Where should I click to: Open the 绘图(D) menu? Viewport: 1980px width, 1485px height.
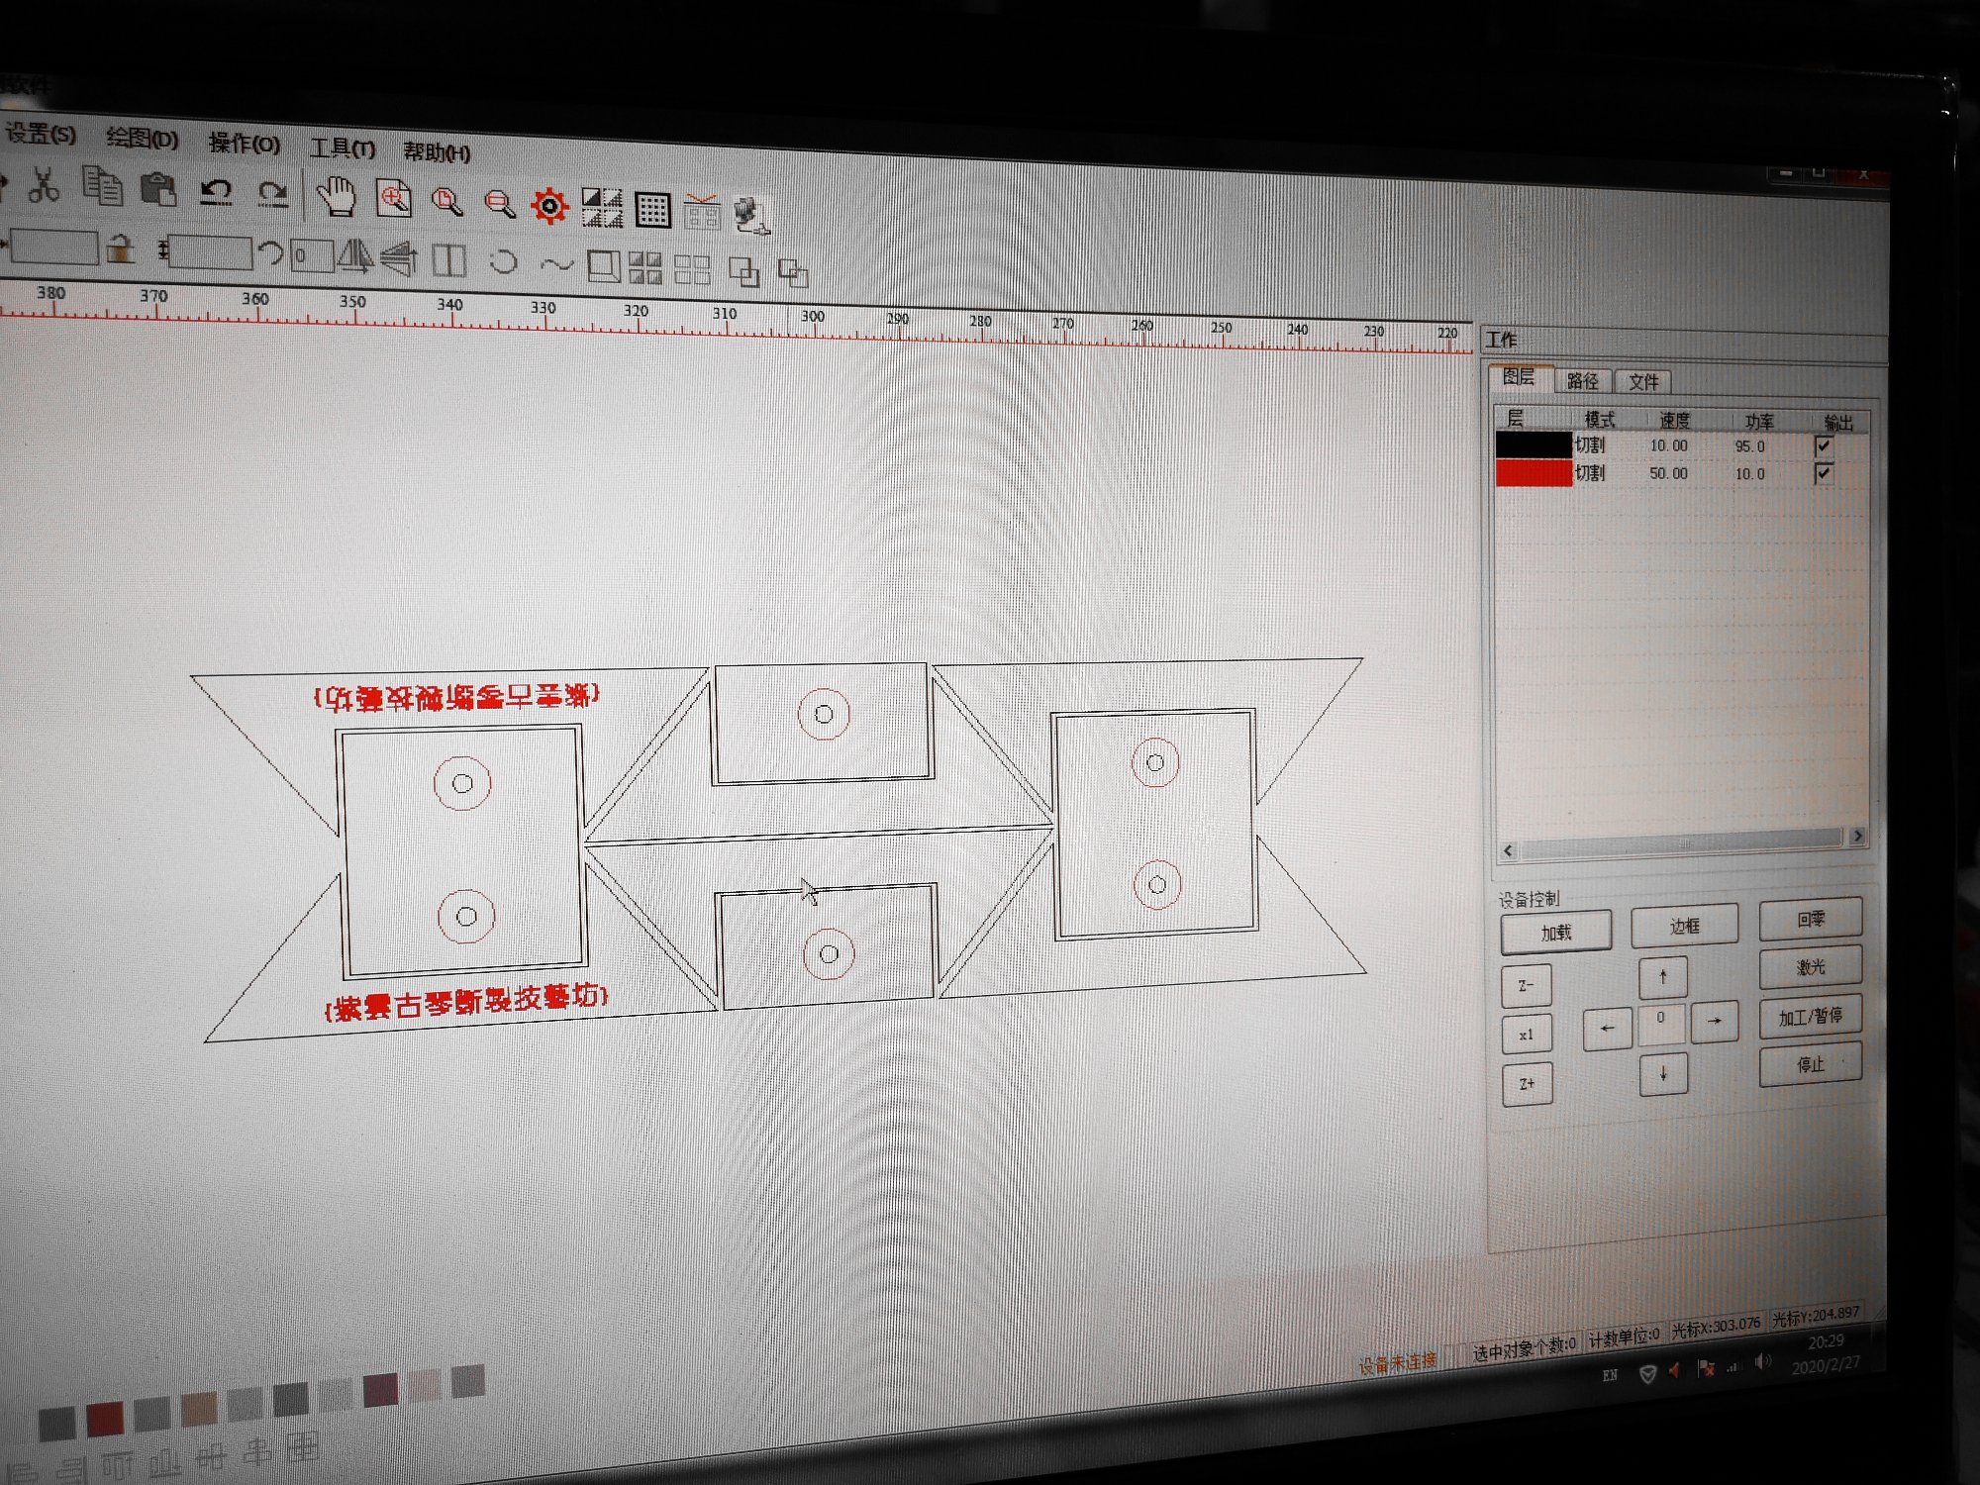tap(142, 139)
